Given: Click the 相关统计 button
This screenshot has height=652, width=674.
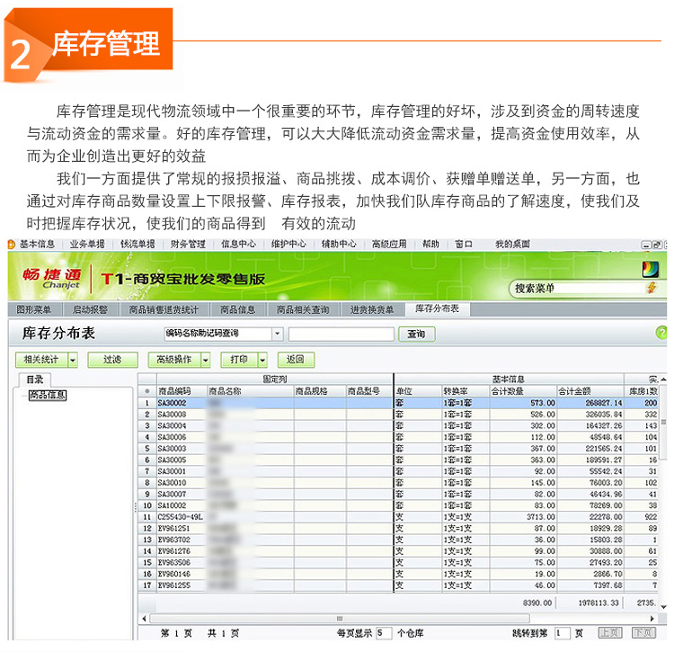Looking at the screenshot, I should 41,360.
